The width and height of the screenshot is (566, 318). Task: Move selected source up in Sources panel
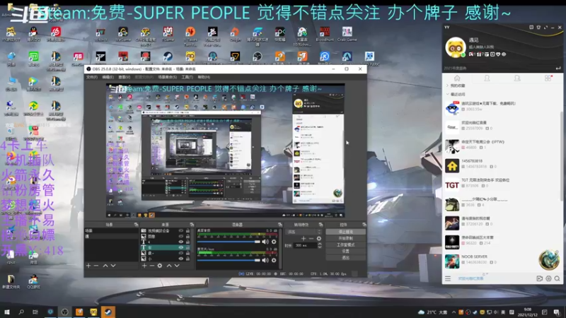pyautogui.click(x=169, y=266)
